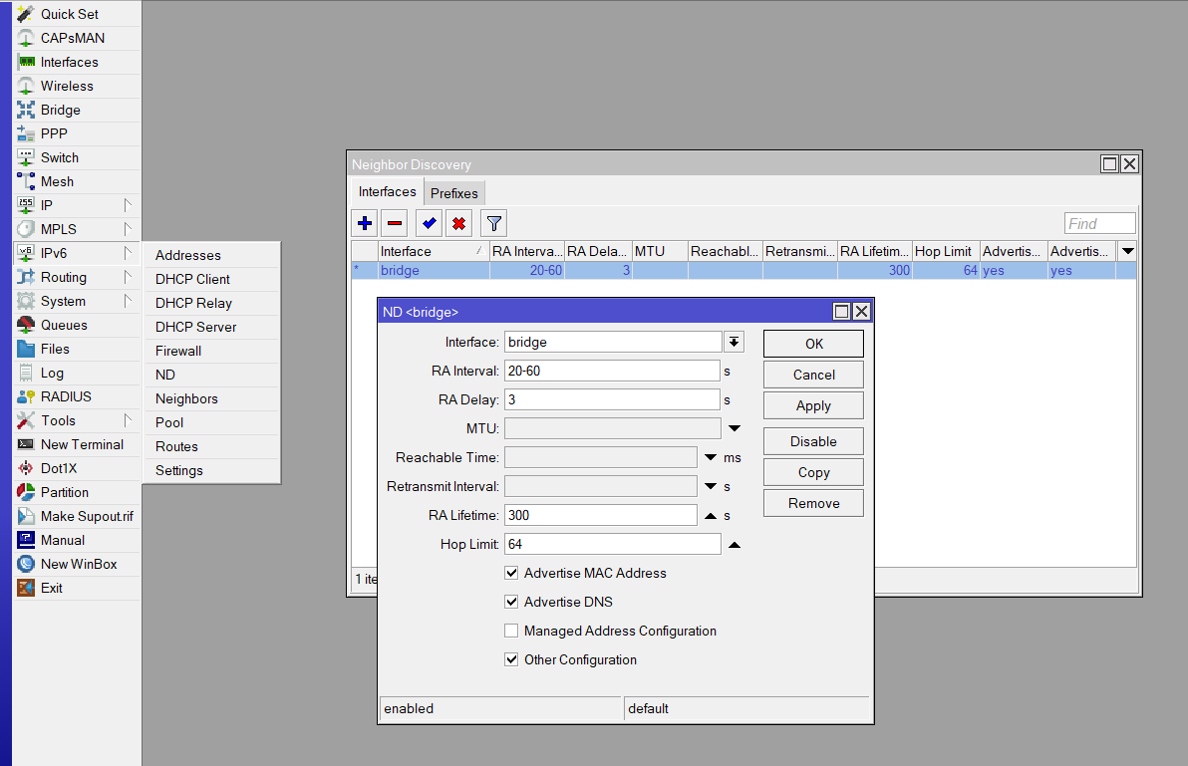This screenshot has width=1188, height=766.
Task: Collapse the RA Lifetime field arrow
Action: tap(711, 515)
